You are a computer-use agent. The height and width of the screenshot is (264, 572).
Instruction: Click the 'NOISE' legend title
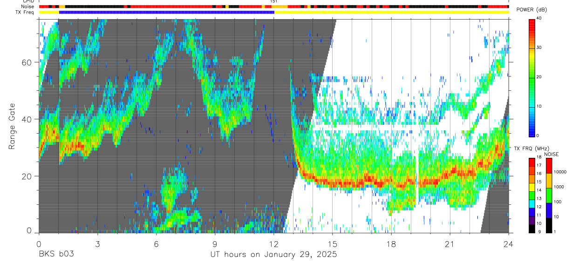point(552,154)
